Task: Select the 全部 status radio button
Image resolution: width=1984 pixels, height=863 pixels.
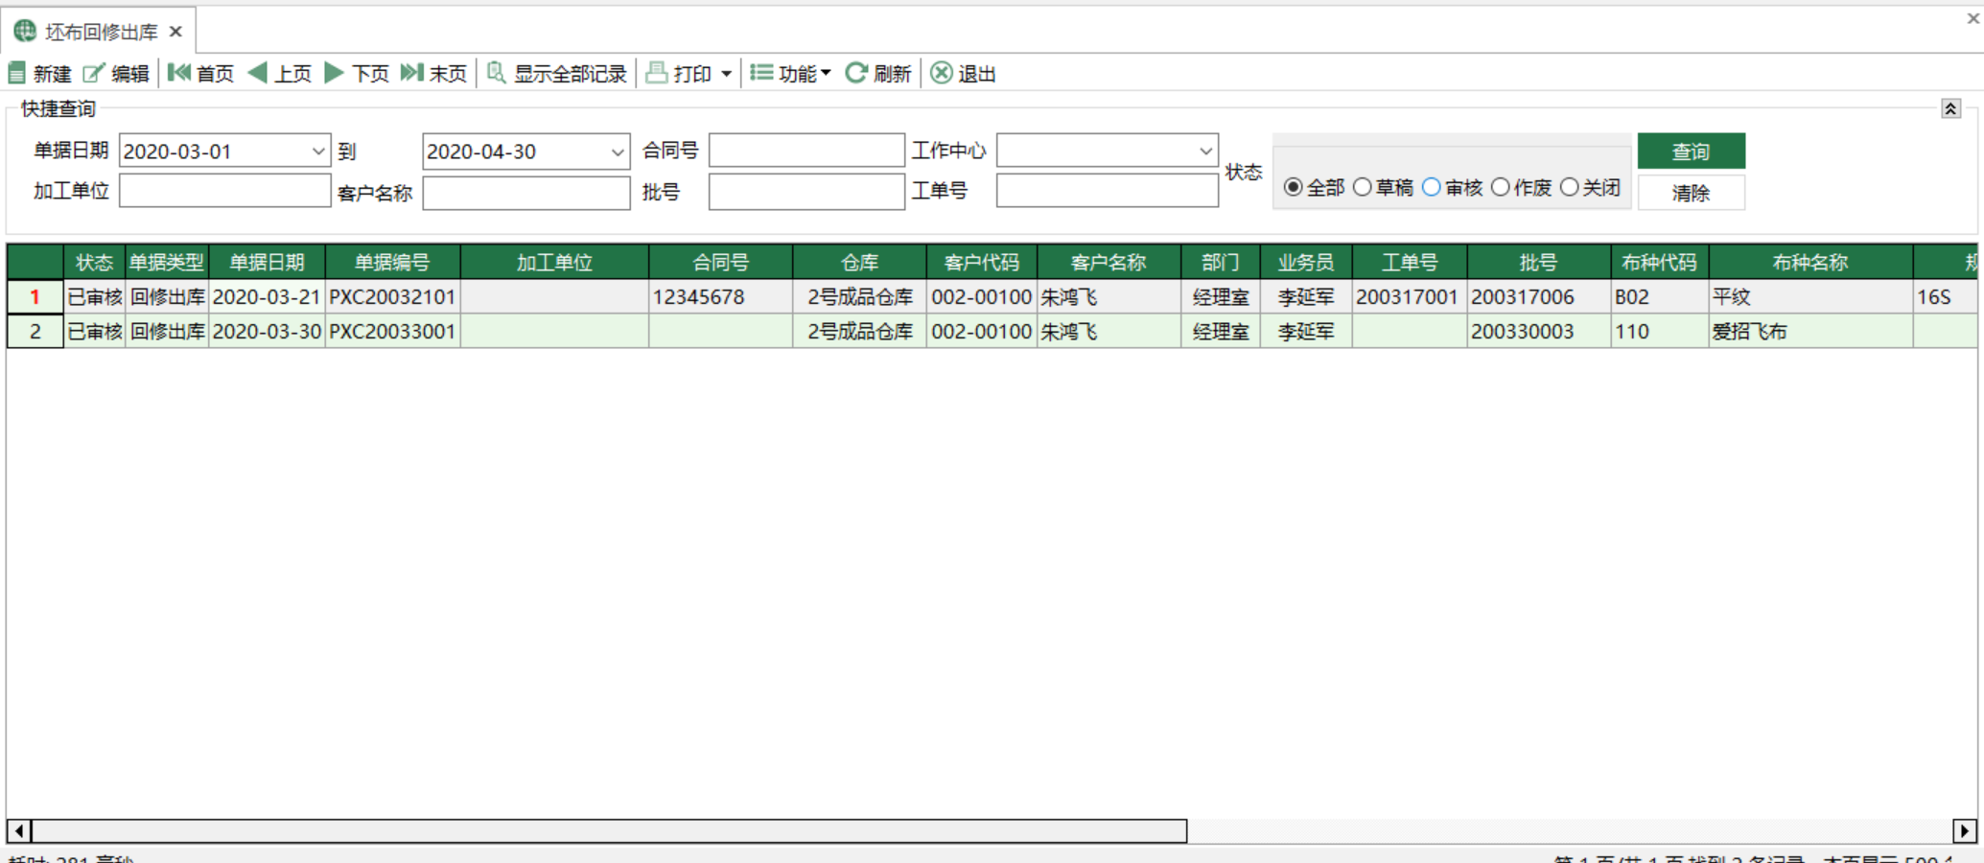Action: pyautogui.click(x=1293, y=187)
